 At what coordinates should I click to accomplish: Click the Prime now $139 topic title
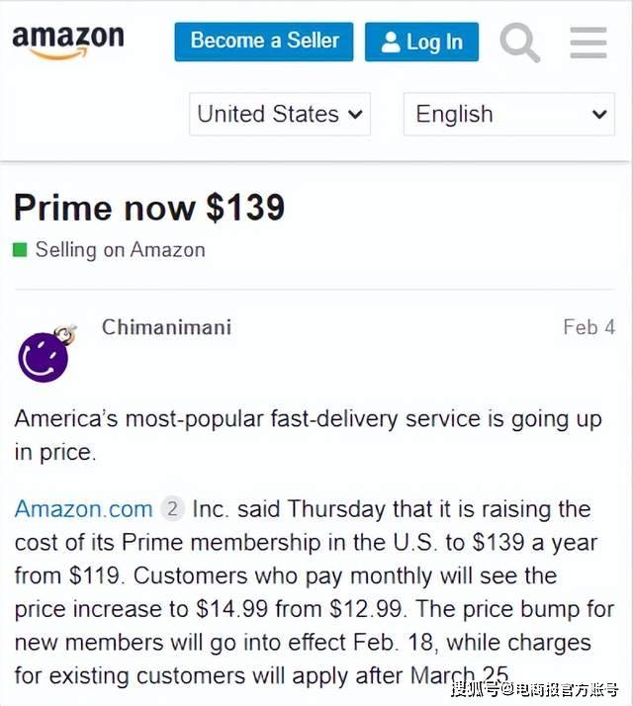tap(149, 208)
